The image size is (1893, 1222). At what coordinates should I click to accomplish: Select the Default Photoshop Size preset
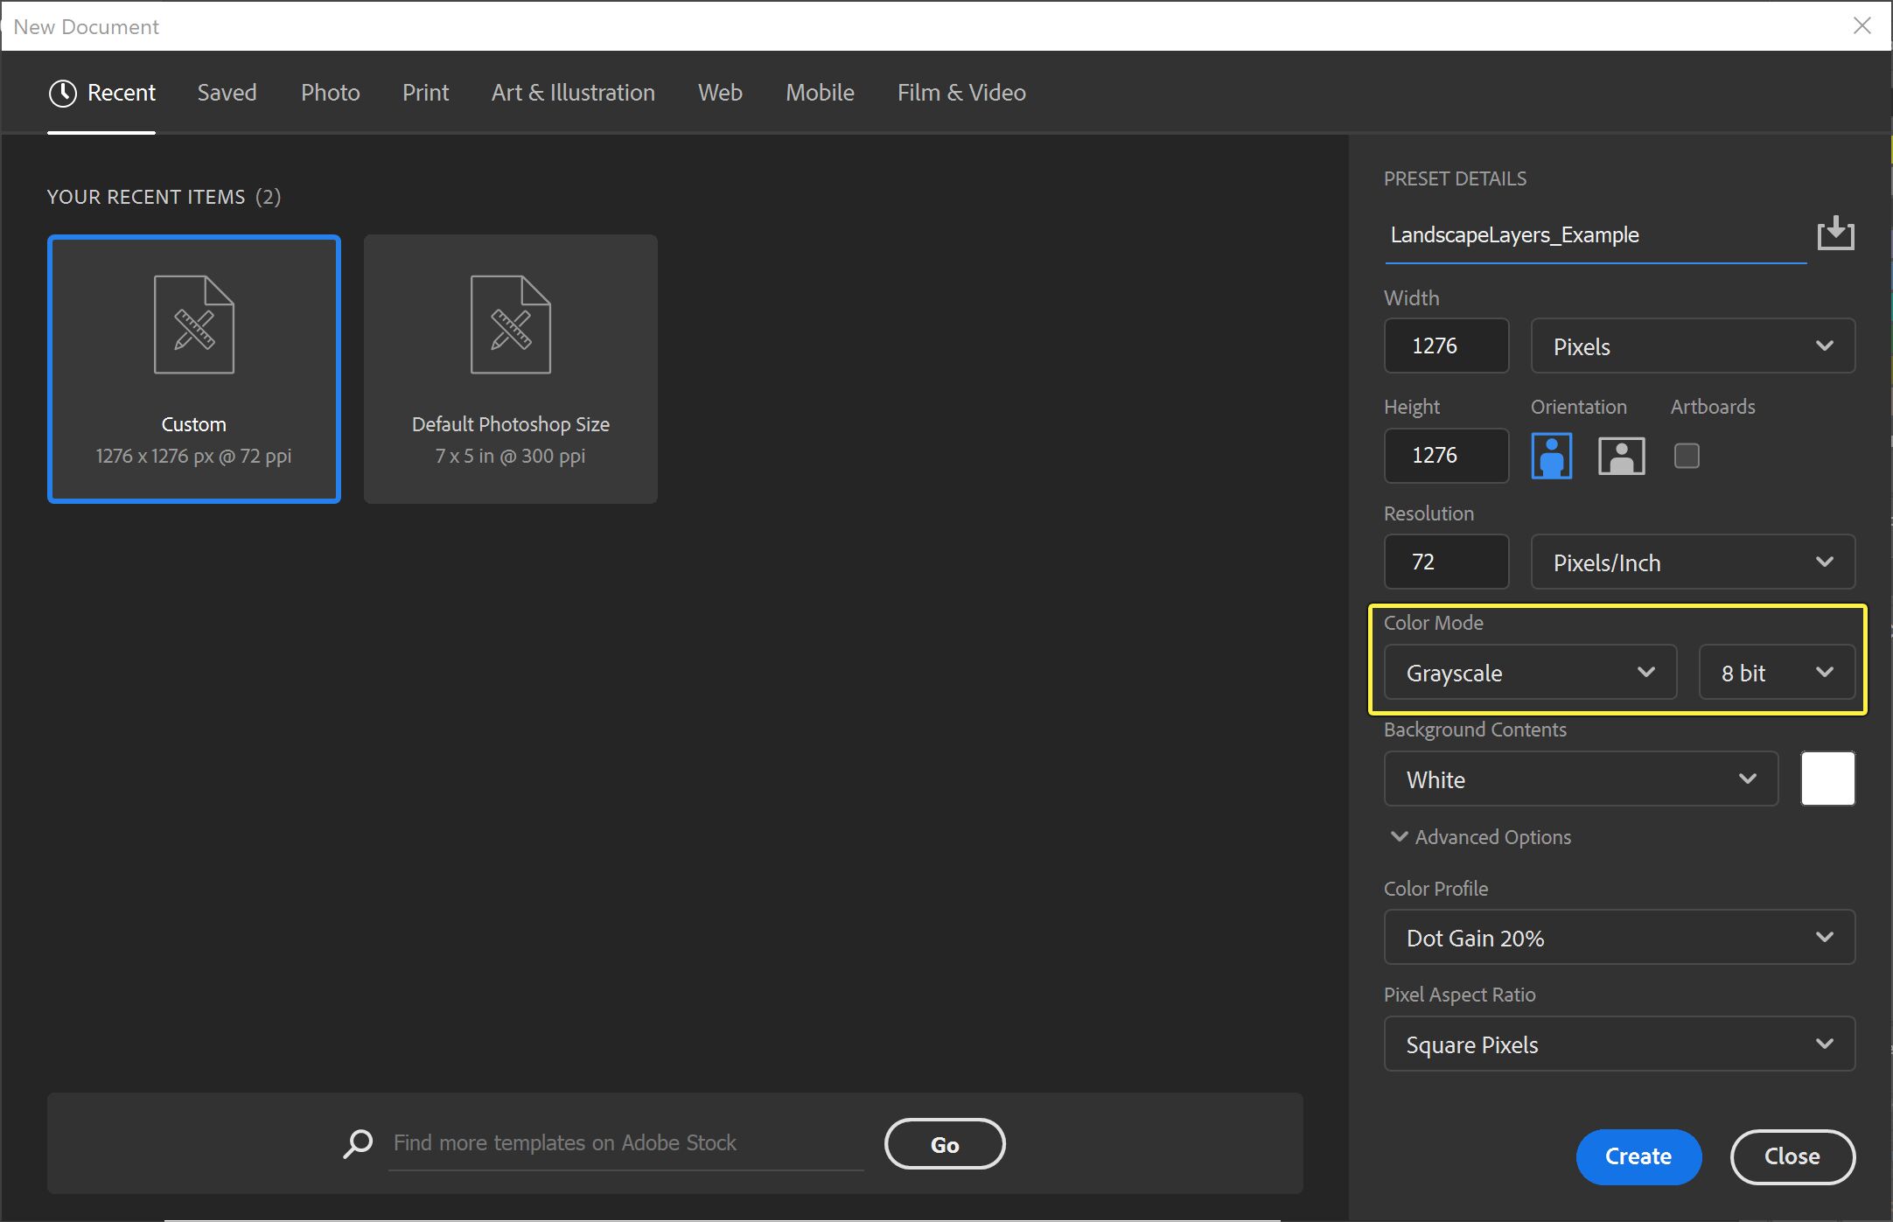pos(510,368)
